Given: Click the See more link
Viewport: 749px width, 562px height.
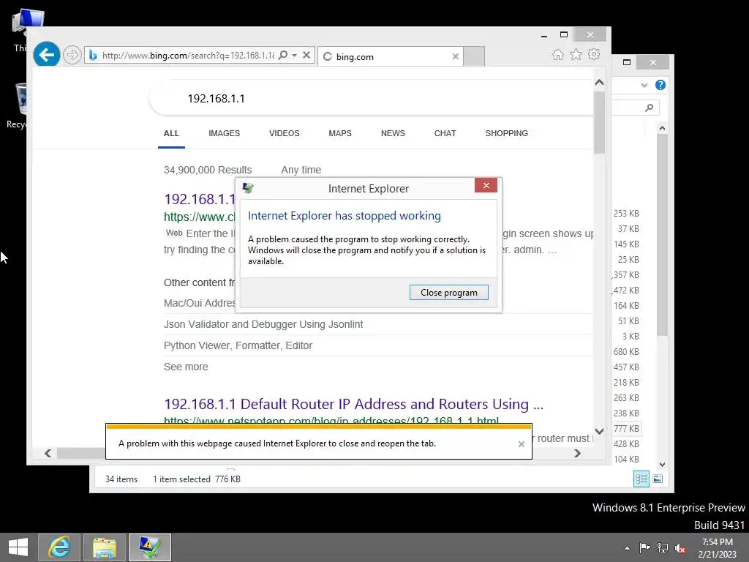Looking at the screenshot, I should pyautogui.click(x=186, y=367).
